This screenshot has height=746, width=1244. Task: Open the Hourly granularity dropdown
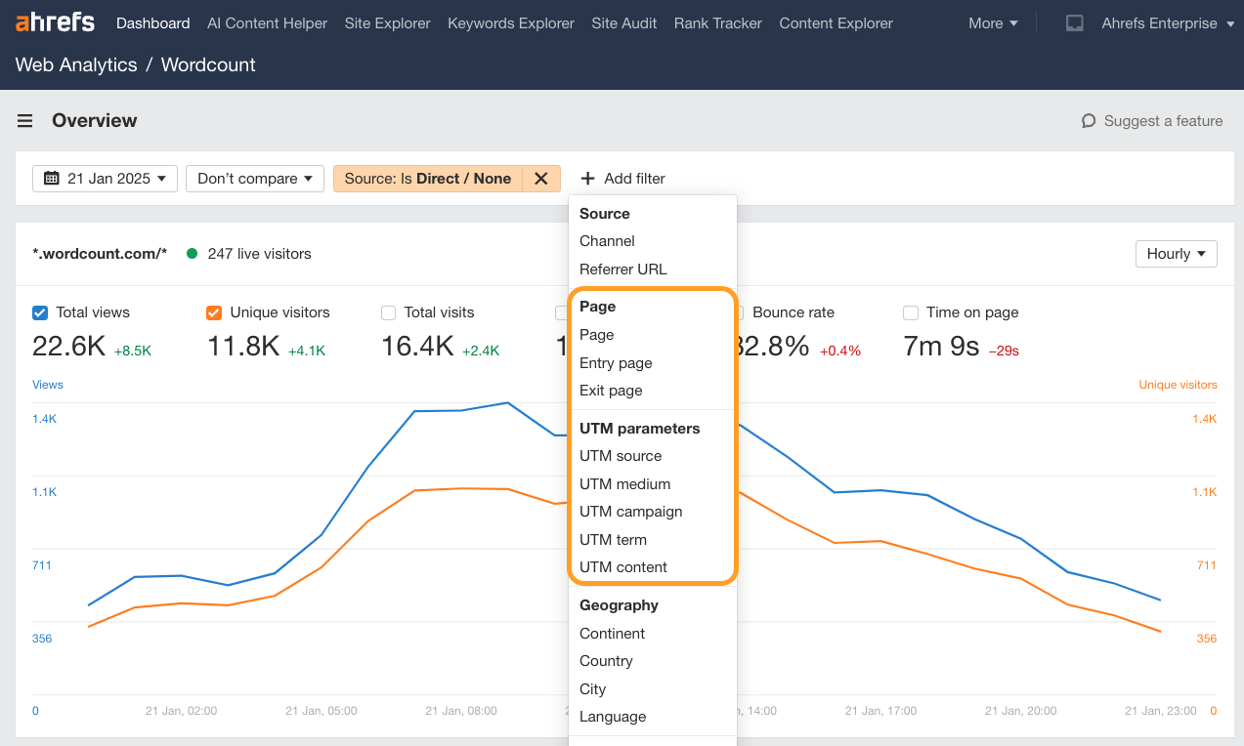[1176, 253]
